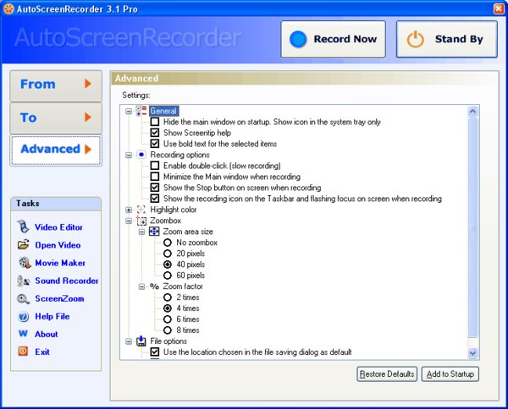Enable double-click slow recording checkbox

[x=155, y=166]
